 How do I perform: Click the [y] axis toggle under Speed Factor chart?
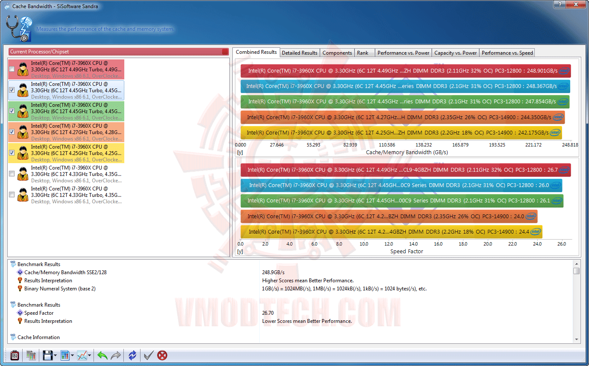coord(240,252)
